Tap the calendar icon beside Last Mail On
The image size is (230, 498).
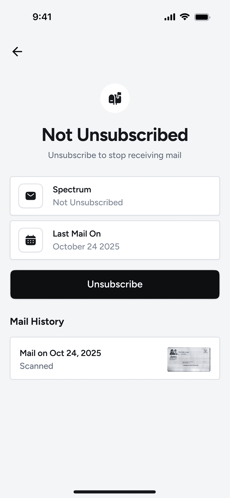(31, 240)
